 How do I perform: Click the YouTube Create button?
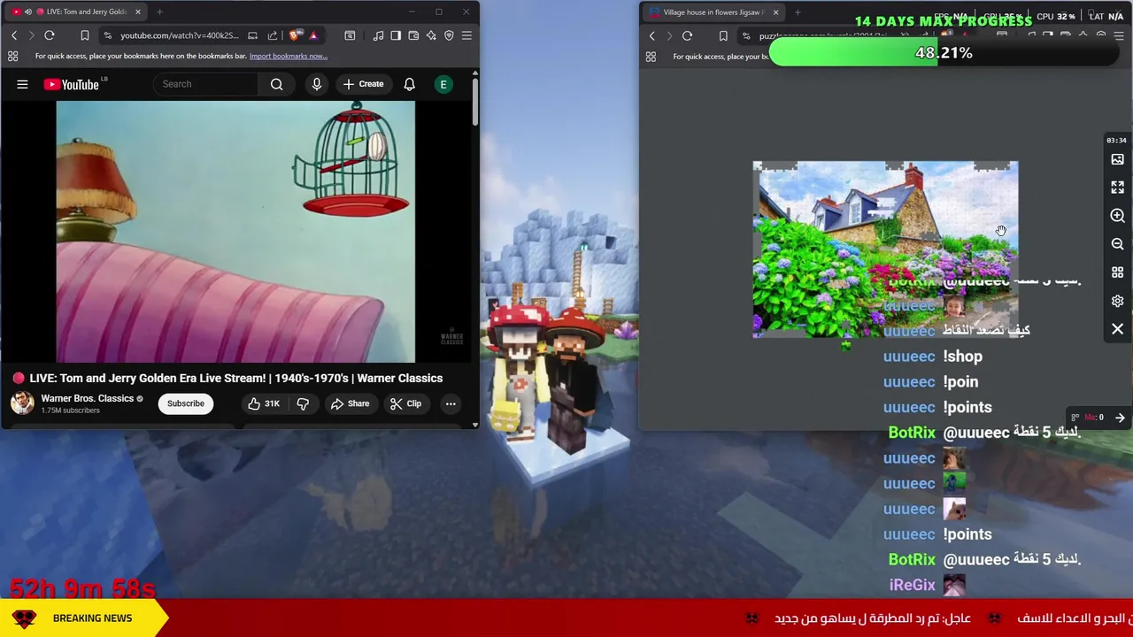click(363, 84)
